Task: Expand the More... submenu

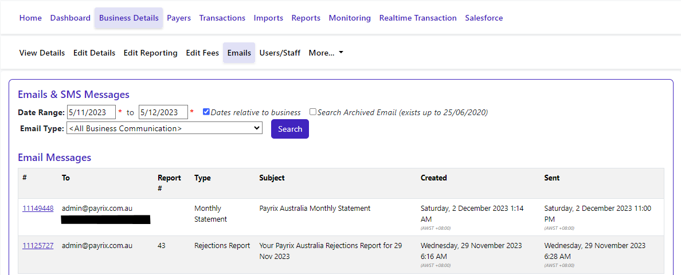Action: tap(326, 53)
